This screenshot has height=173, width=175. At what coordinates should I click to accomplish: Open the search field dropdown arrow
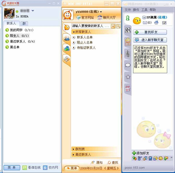113,26
